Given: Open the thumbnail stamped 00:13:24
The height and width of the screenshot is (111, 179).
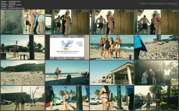Looking at the screenshot, I should [112, 98].
